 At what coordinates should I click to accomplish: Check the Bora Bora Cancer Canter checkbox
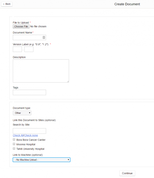click(14, 139)
